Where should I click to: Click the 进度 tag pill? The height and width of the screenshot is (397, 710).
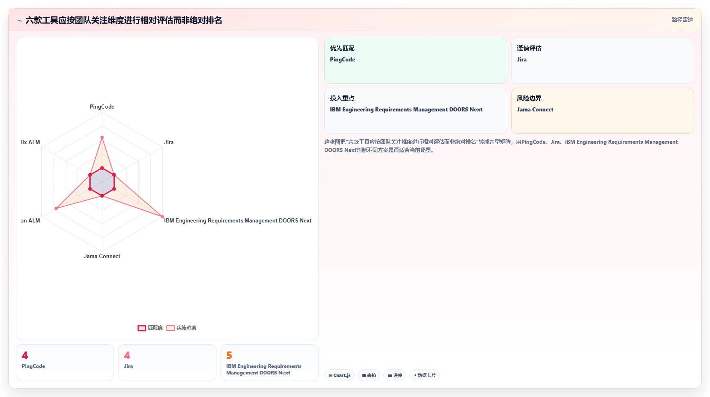click(395, 375)
